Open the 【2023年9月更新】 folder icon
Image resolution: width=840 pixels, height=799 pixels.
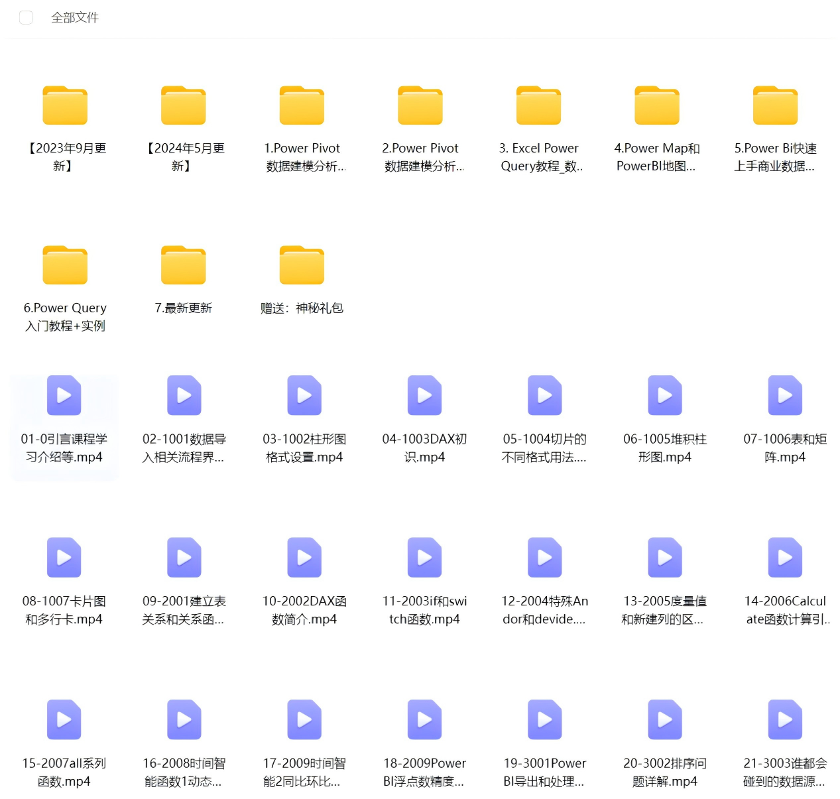coord(65,105)
